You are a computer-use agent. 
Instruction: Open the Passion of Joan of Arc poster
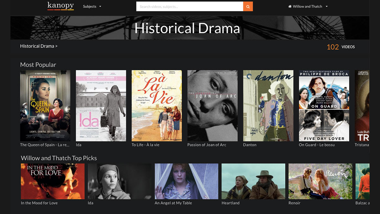212,106
